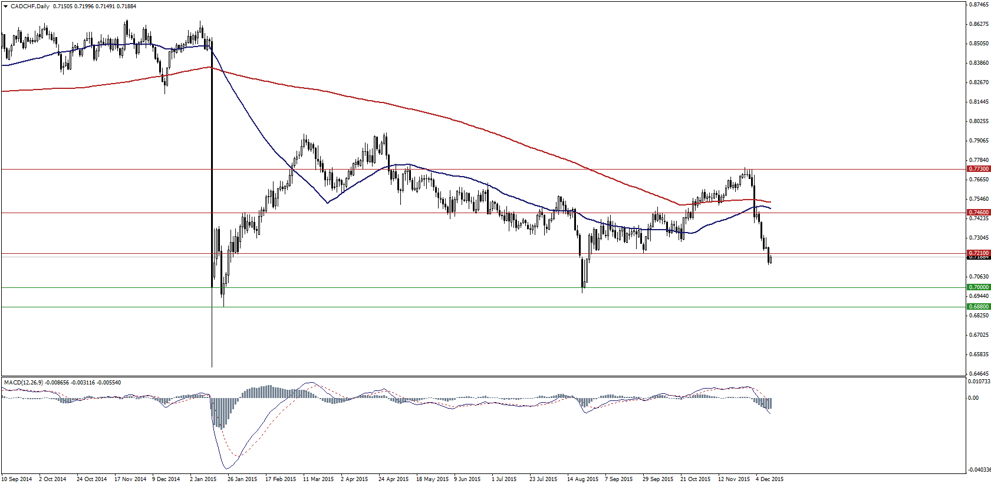
Task: Click the 14 Aug 2015 date label
Action: coord(582,479)
